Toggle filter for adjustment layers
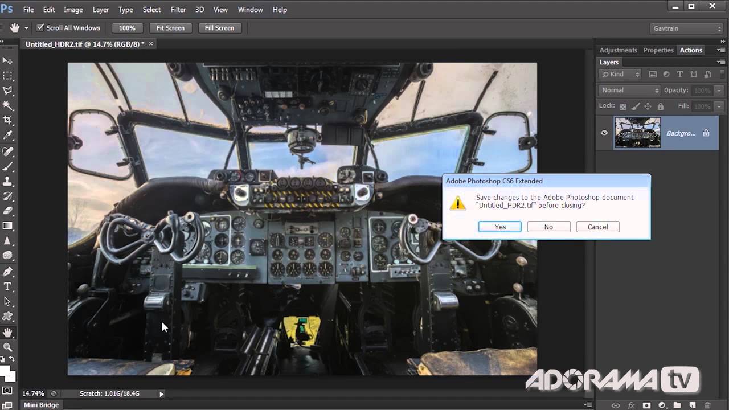Screen dimensions: 729x410 coord(666,74)
